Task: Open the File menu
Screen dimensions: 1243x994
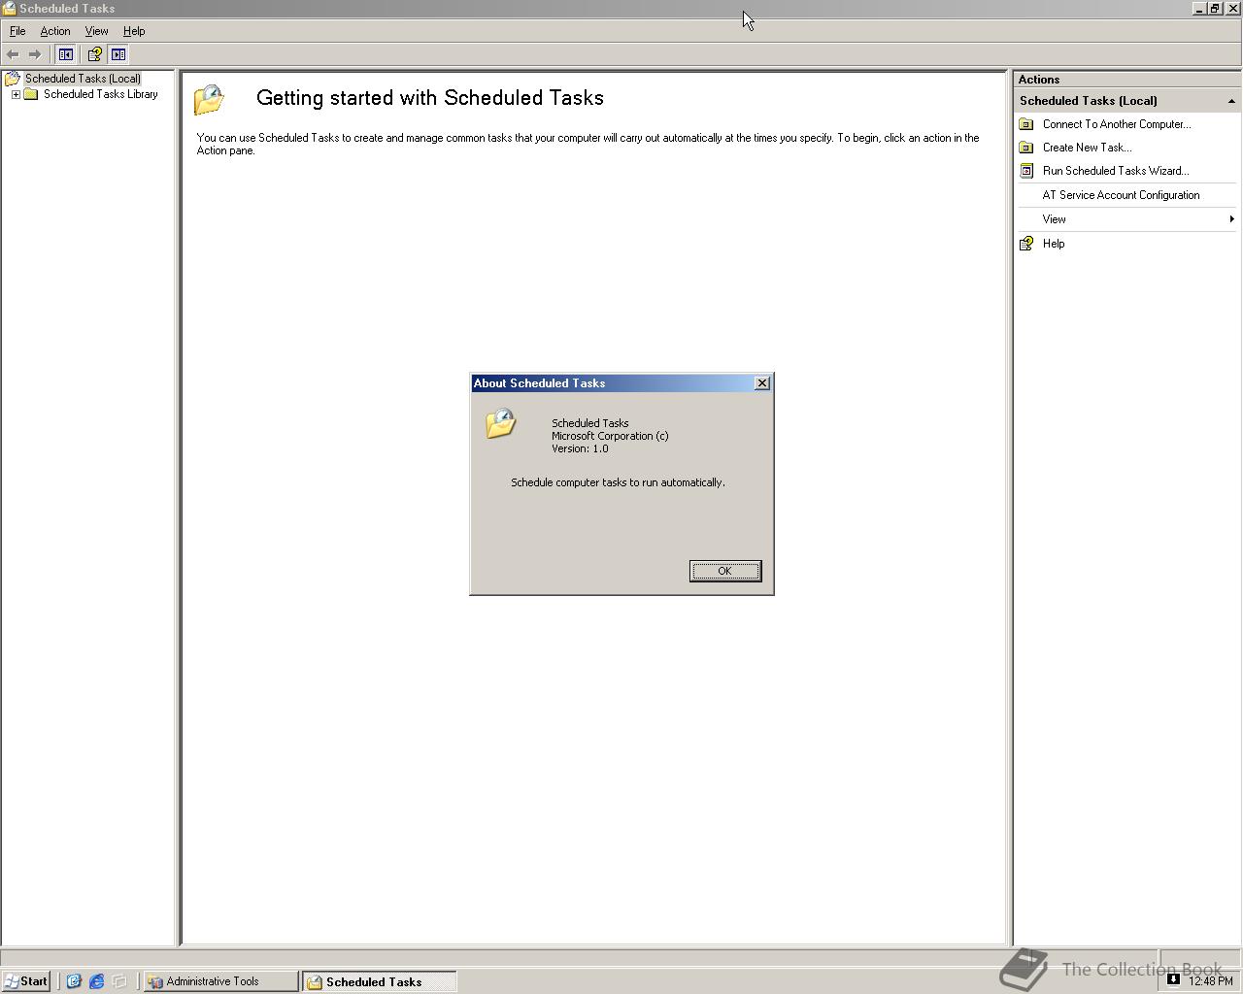Action: pyautogui.click(x=17, y=31)
